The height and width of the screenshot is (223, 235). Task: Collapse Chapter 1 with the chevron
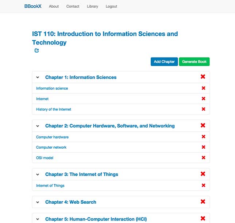pyautogui.click(x=38, y=77)
